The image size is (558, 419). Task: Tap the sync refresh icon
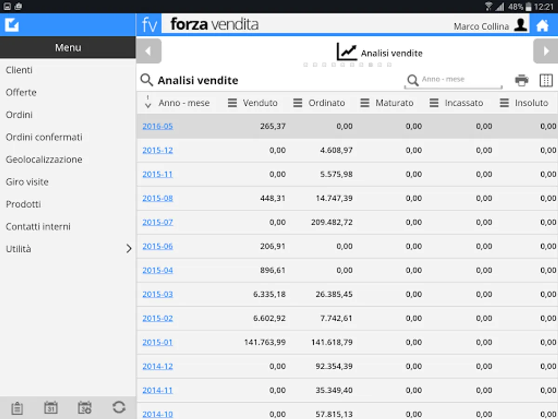pos(119,407)
